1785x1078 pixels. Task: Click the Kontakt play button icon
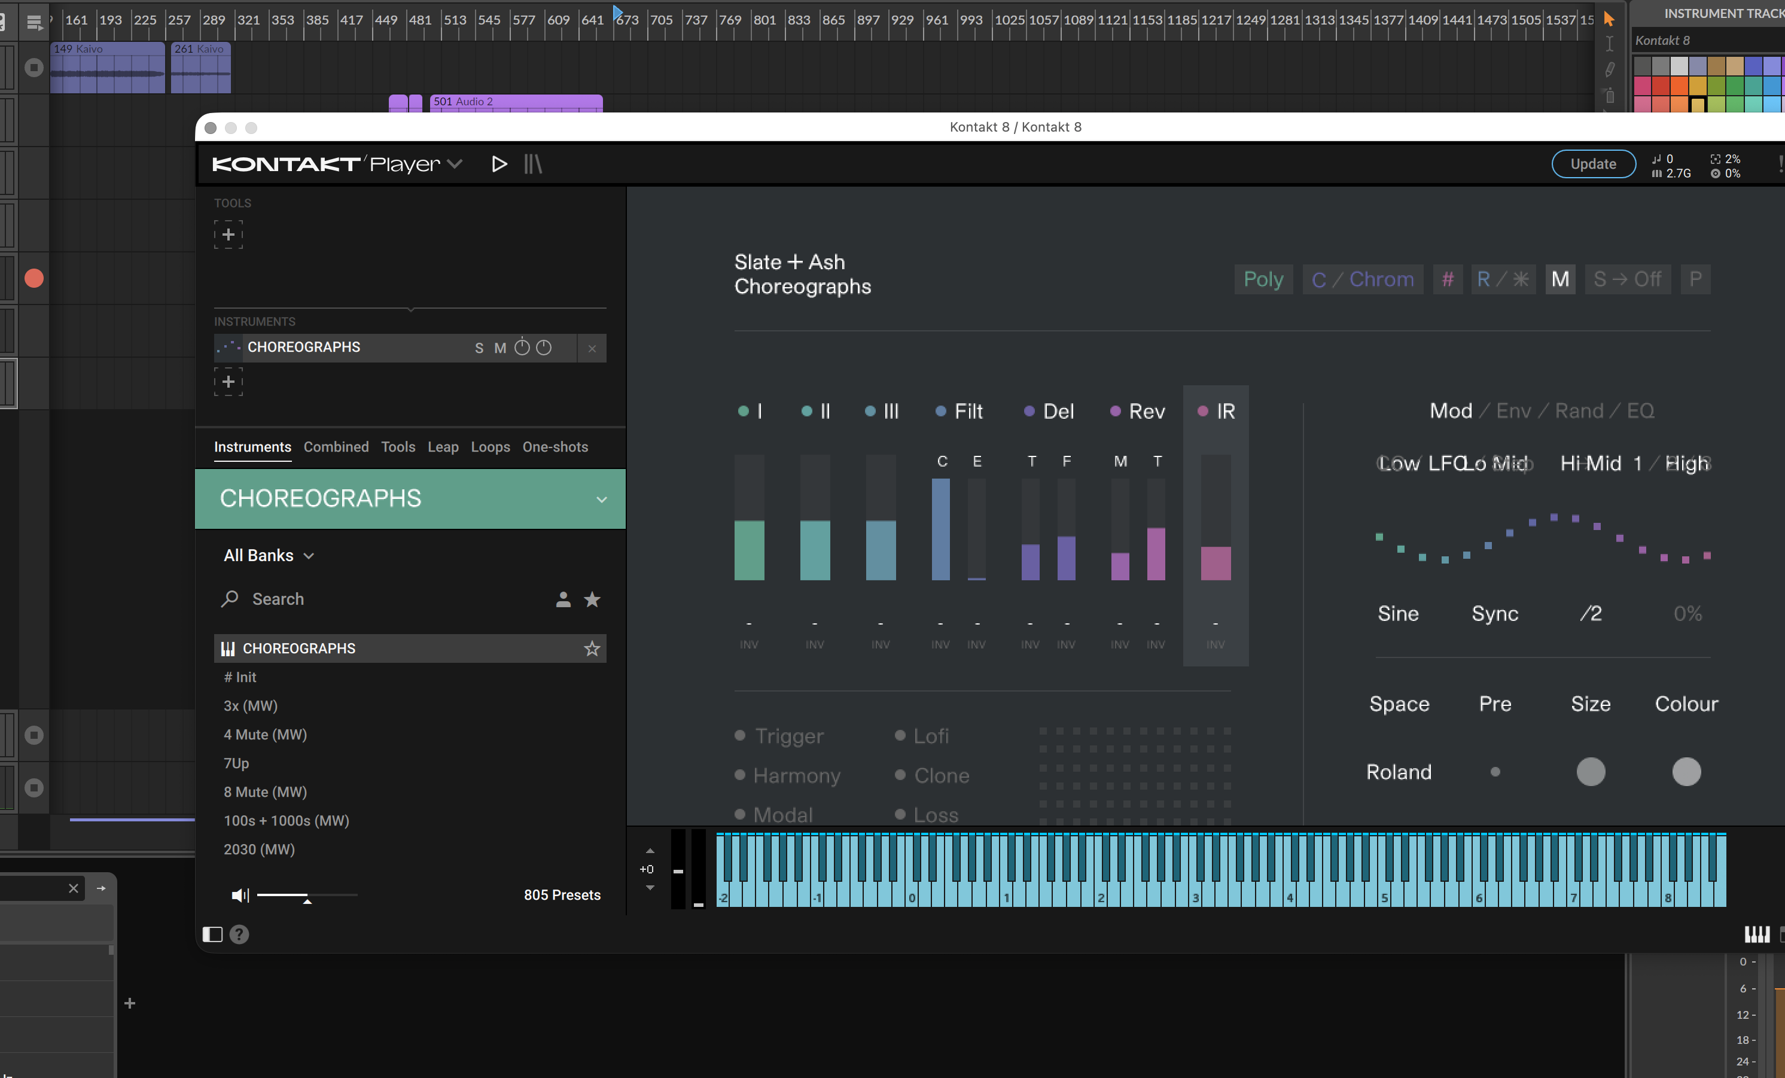(x=499, y=164)
